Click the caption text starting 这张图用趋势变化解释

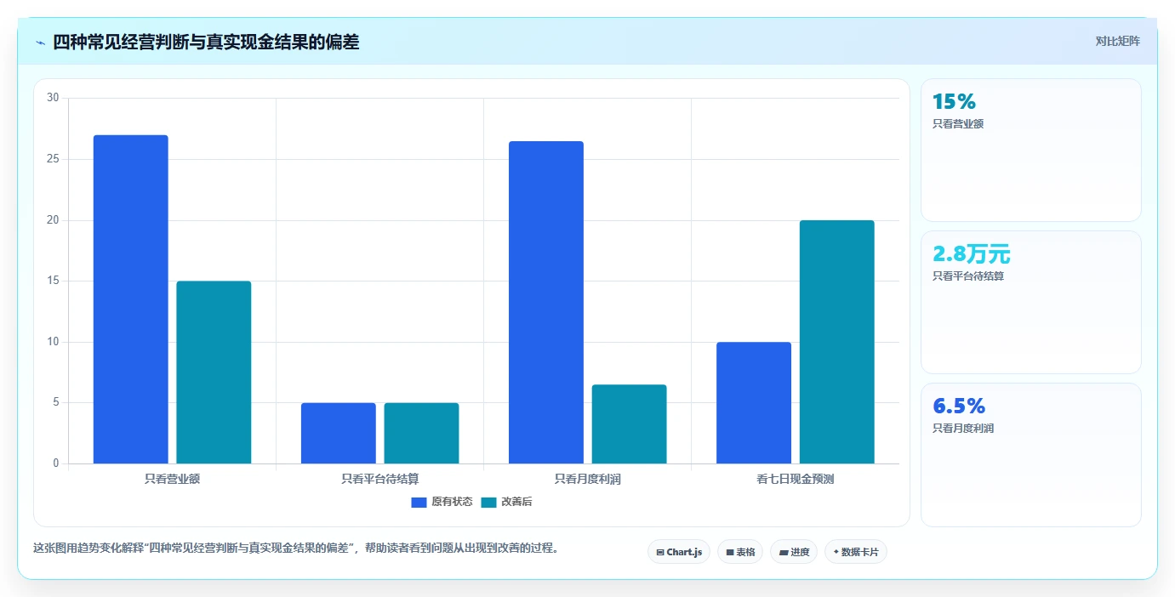(x=298, y=548)
